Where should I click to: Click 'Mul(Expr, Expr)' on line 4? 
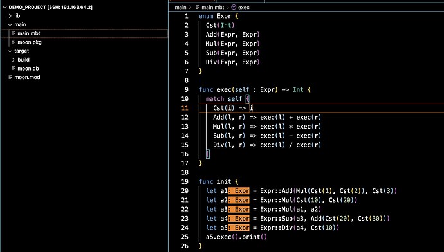(232, 44)
